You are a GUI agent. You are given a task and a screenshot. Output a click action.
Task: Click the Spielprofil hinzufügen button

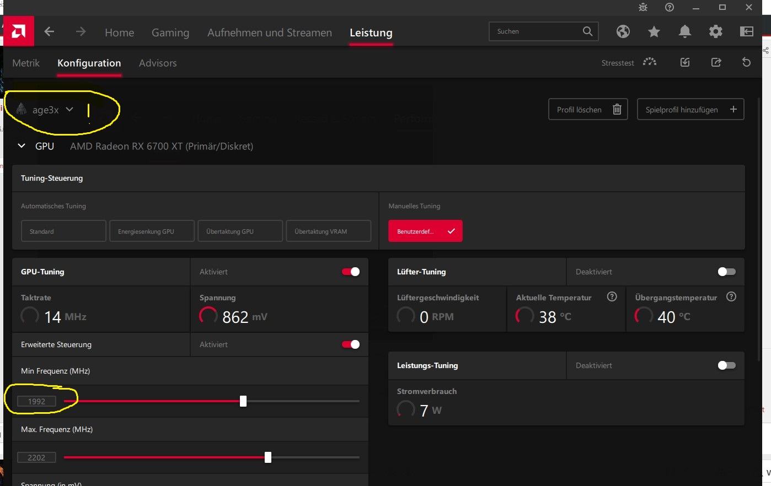coord(690,109)
